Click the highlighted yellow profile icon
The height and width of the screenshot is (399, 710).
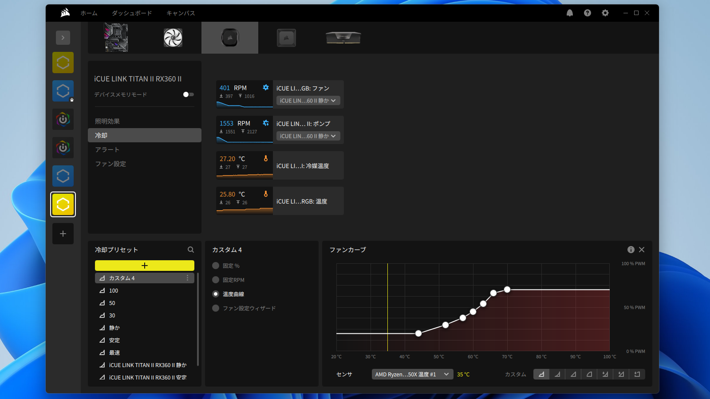coord(63,204)
